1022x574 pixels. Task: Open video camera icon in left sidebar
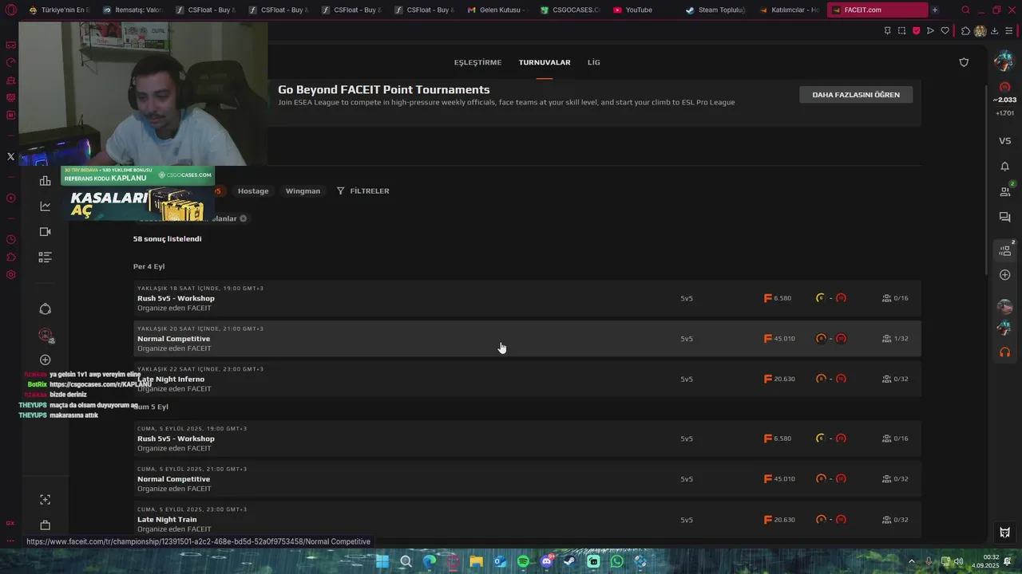pyautogui.click(x=46, y=232)
